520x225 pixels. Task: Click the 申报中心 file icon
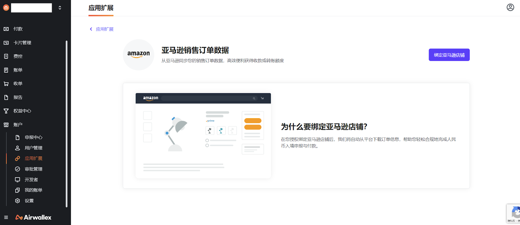pyautogui.click(x=18, y=137)
